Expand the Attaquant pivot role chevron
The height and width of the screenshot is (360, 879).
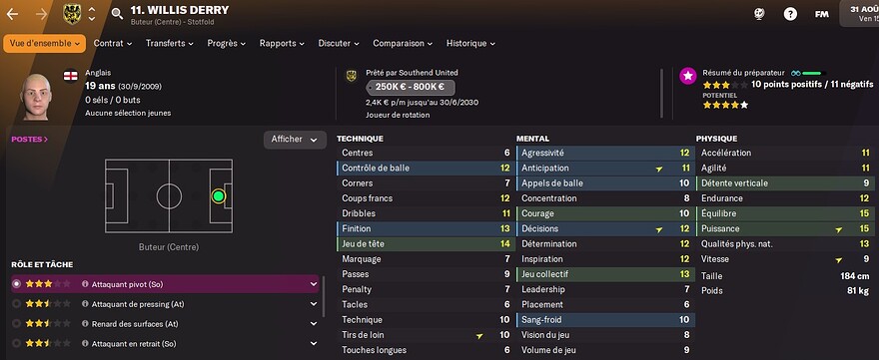314,284
